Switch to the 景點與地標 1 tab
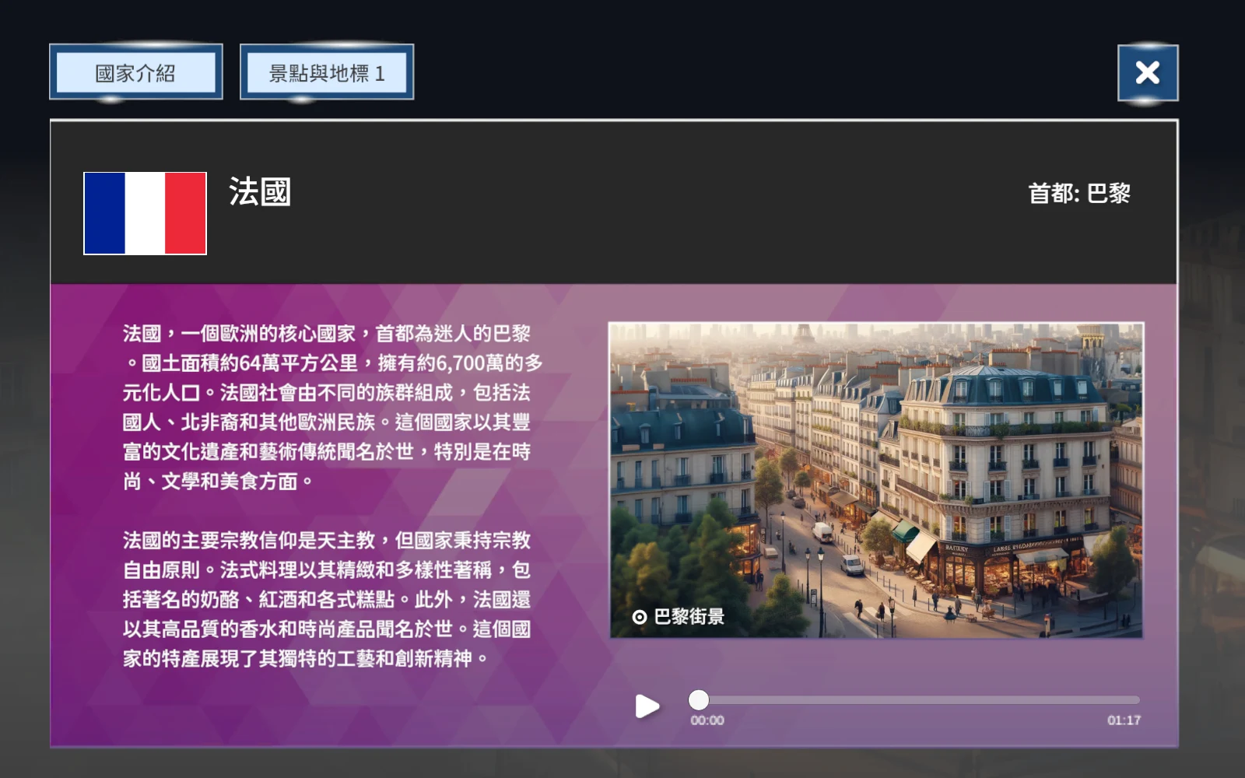The height and width of the screenshot is (778, 1245). click(x=327, y=72)
